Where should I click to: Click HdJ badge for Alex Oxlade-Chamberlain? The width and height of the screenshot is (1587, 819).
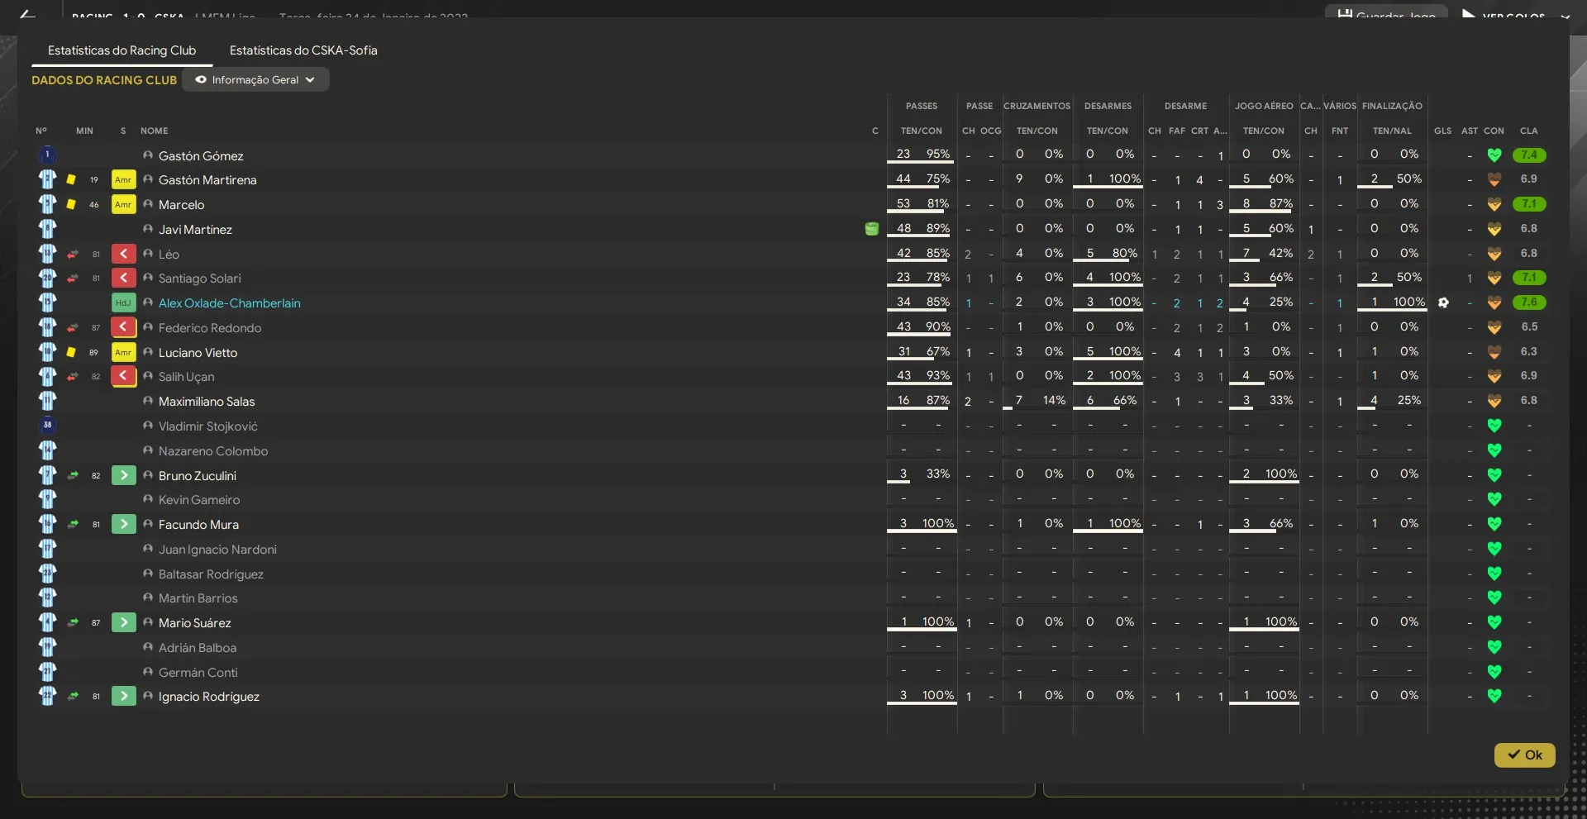tap(123, 302)
